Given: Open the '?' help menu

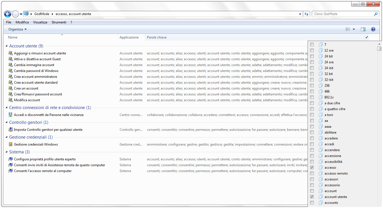Looking at the screenshot, I should [x=71, y=22].
